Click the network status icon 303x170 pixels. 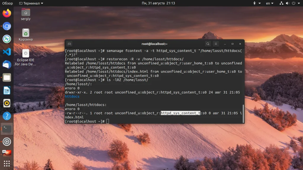(281, 3)
